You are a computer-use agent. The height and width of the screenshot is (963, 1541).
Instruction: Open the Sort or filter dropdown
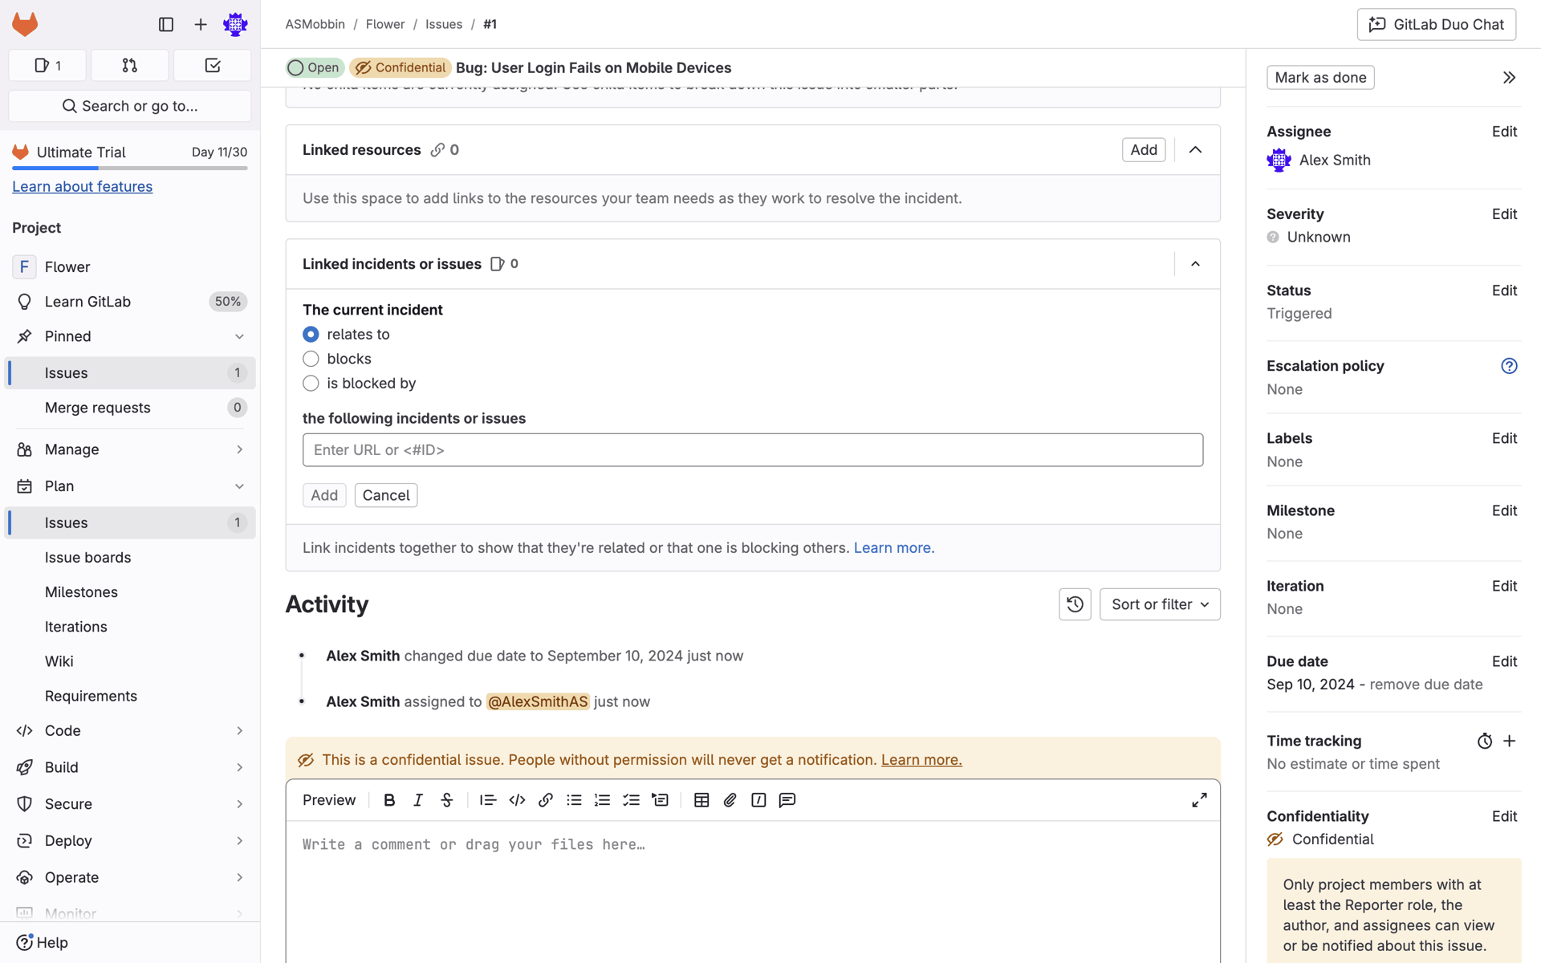coord(1160,604)
